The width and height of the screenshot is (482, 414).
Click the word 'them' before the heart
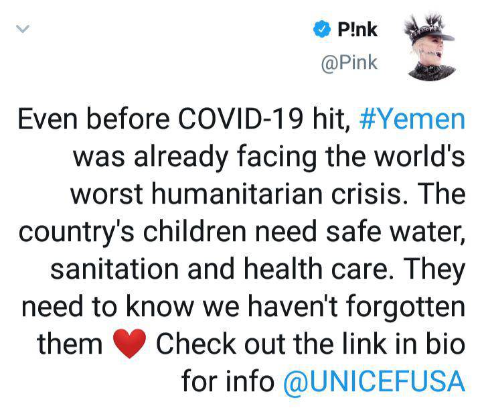[70, 344]
